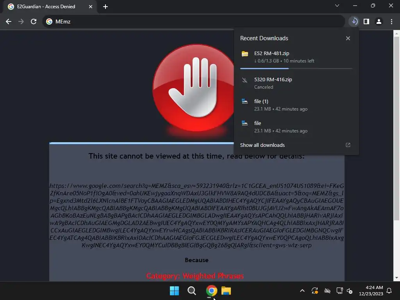Open Chrome's three-dot menu
The height and width of the screenshot is (300, 400).
pos(391,22)
